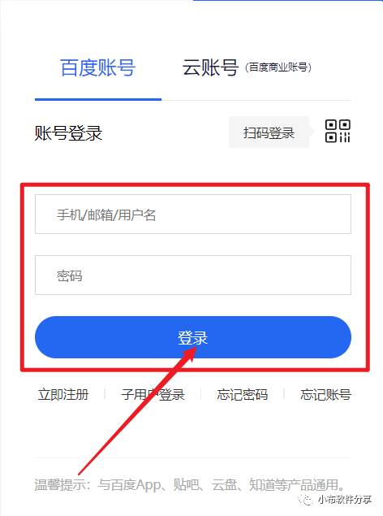Follow the 忘记密码 link
The image size is (383, 516).
coord(243,394)
